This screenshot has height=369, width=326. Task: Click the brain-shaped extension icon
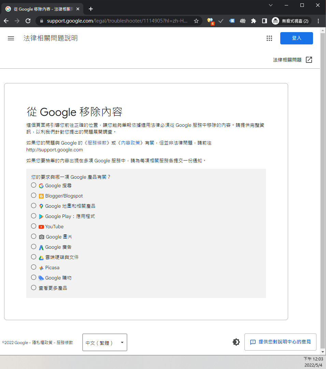243,21
